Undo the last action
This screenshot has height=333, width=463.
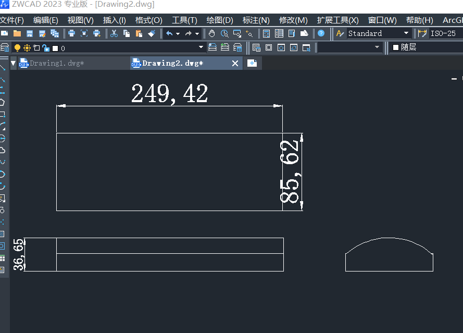click(x=169, y=33)
